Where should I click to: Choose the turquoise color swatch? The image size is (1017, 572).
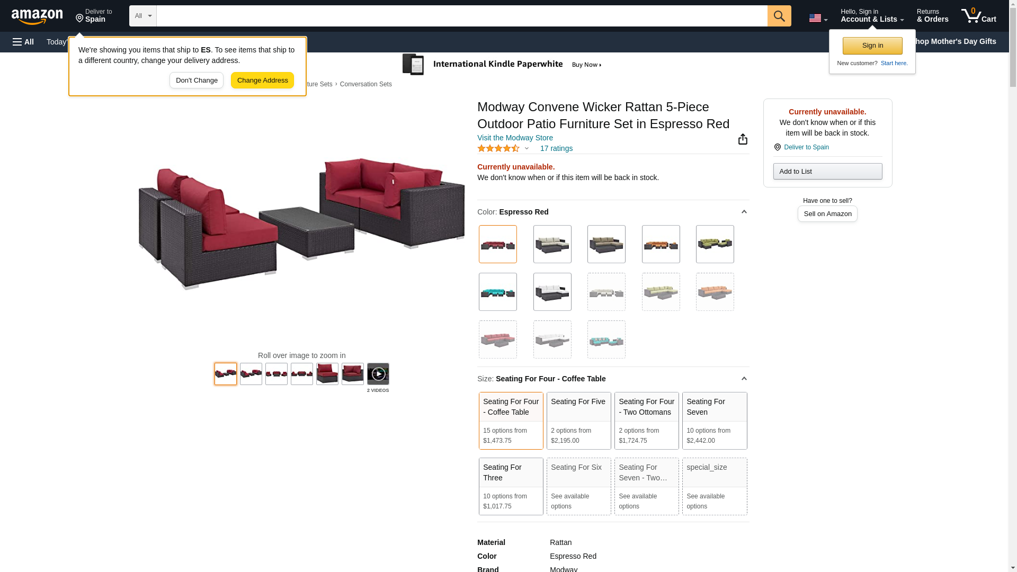(497, 292)
